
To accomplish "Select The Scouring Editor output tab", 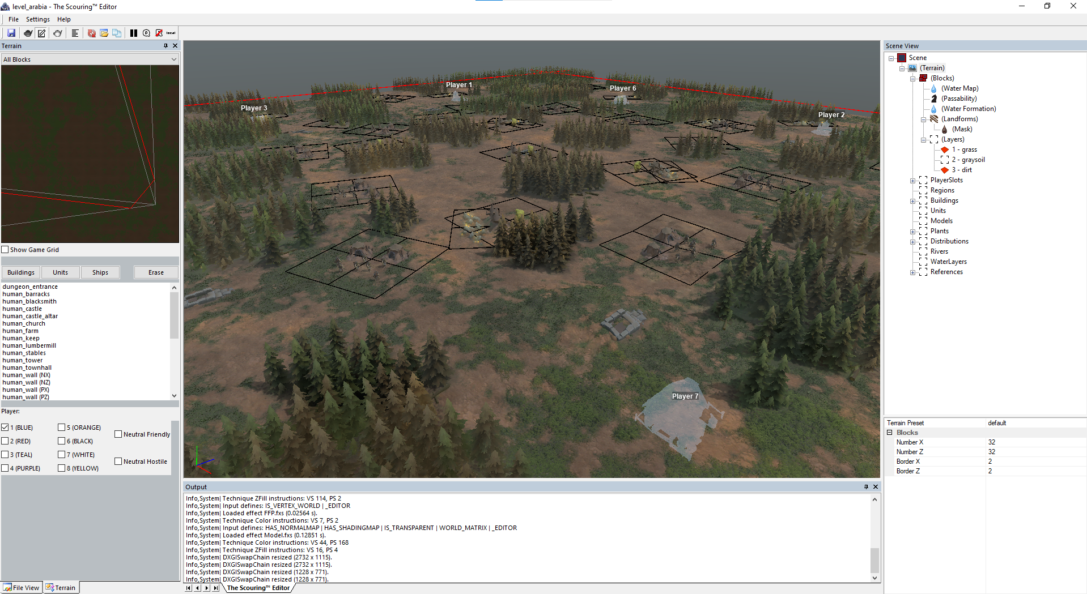I will pyautogui.click(x=258, y=588).
